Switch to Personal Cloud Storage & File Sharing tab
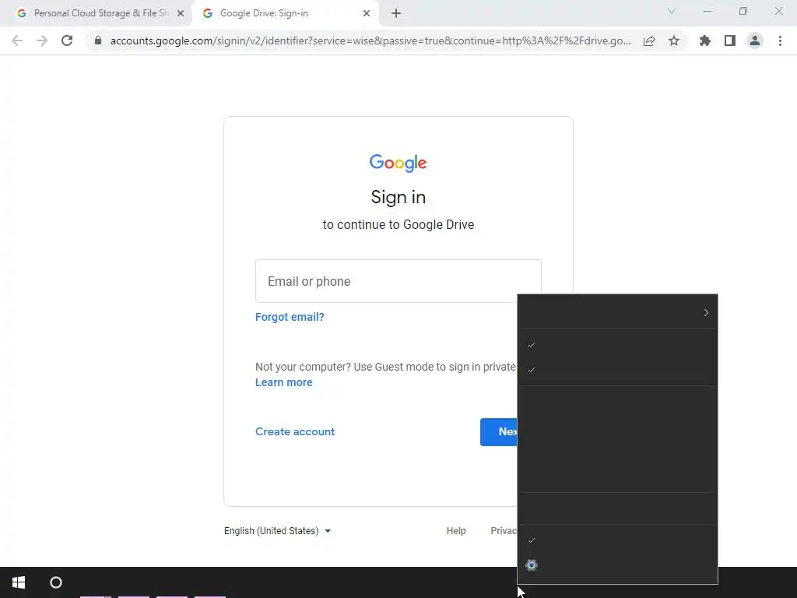 (x=97, y=14)
